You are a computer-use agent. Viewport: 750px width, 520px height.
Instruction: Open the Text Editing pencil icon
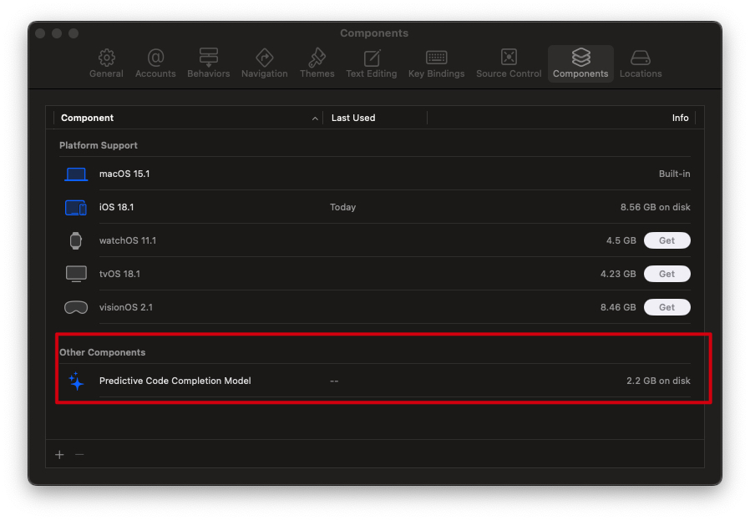tap(372, 58)
